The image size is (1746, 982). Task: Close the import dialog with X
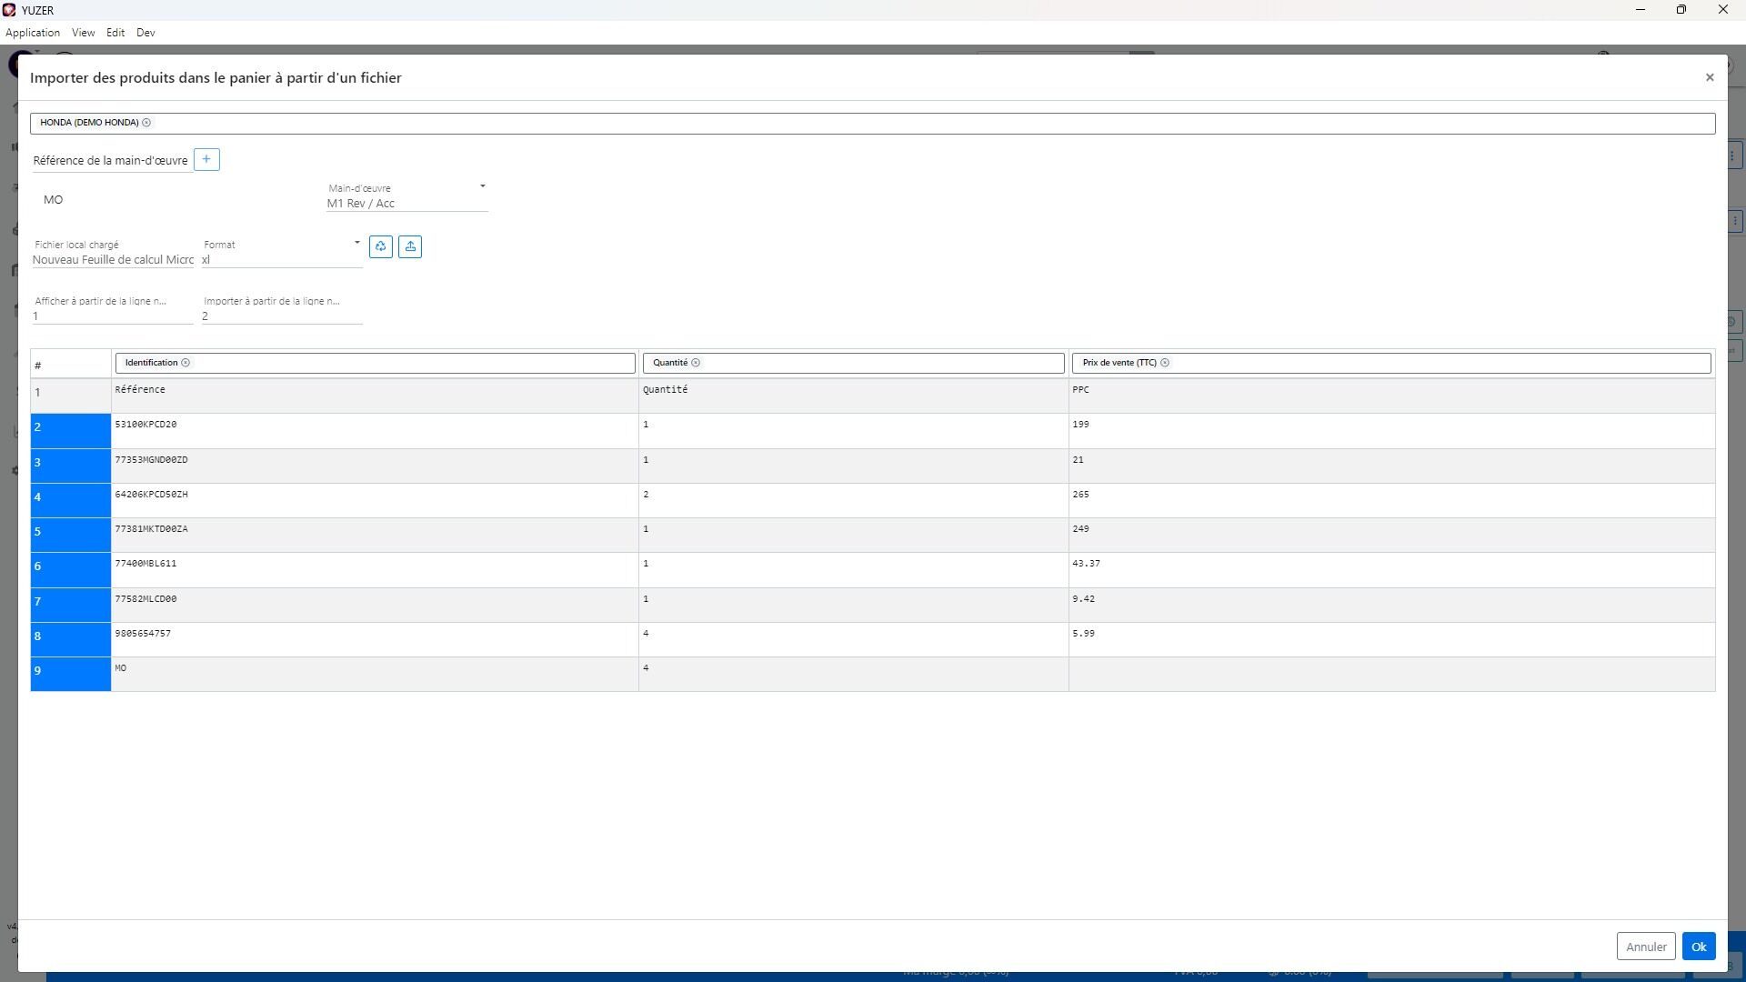pos(1710,77)
